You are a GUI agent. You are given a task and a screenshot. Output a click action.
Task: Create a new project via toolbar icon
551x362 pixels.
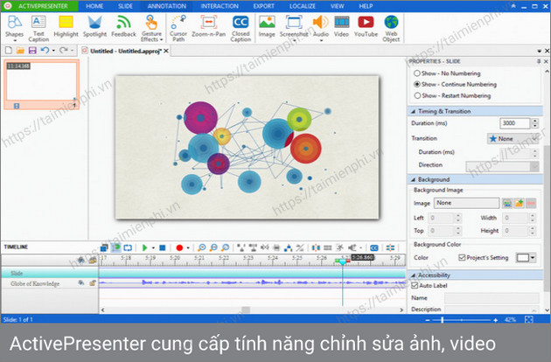(x=8, y=51)
